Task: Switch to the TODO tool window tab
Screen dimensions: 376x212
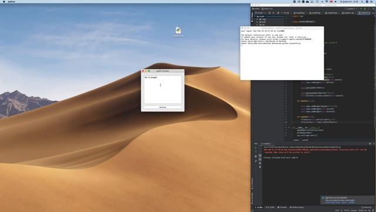Action: [271, 207]
